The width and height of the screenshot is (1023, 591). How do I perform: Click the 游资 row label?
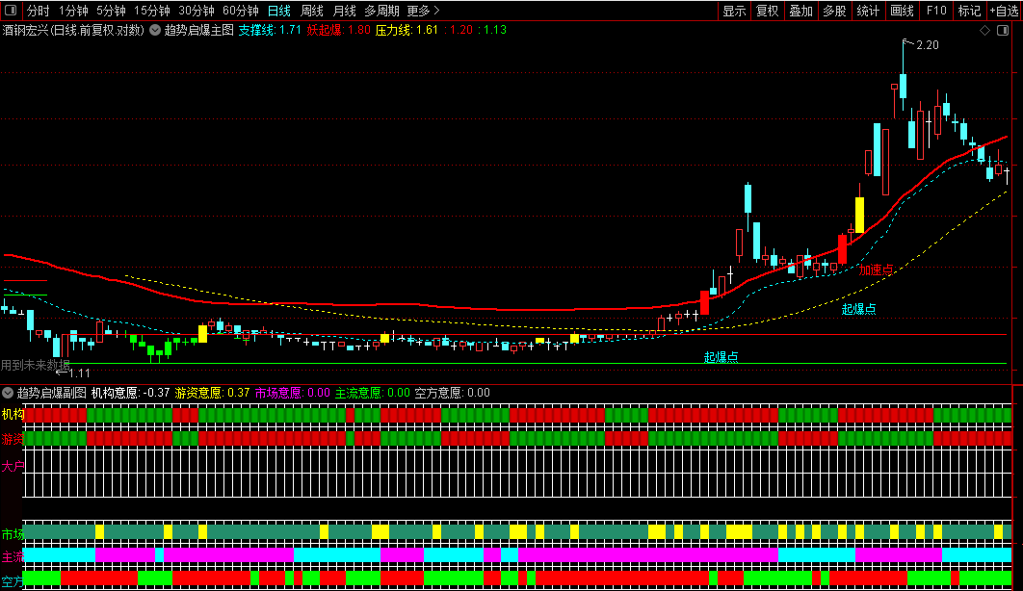[x=13, y=439]
